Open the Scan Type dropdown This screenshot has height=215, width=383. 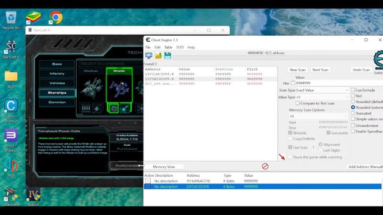(x=322, y=90)
